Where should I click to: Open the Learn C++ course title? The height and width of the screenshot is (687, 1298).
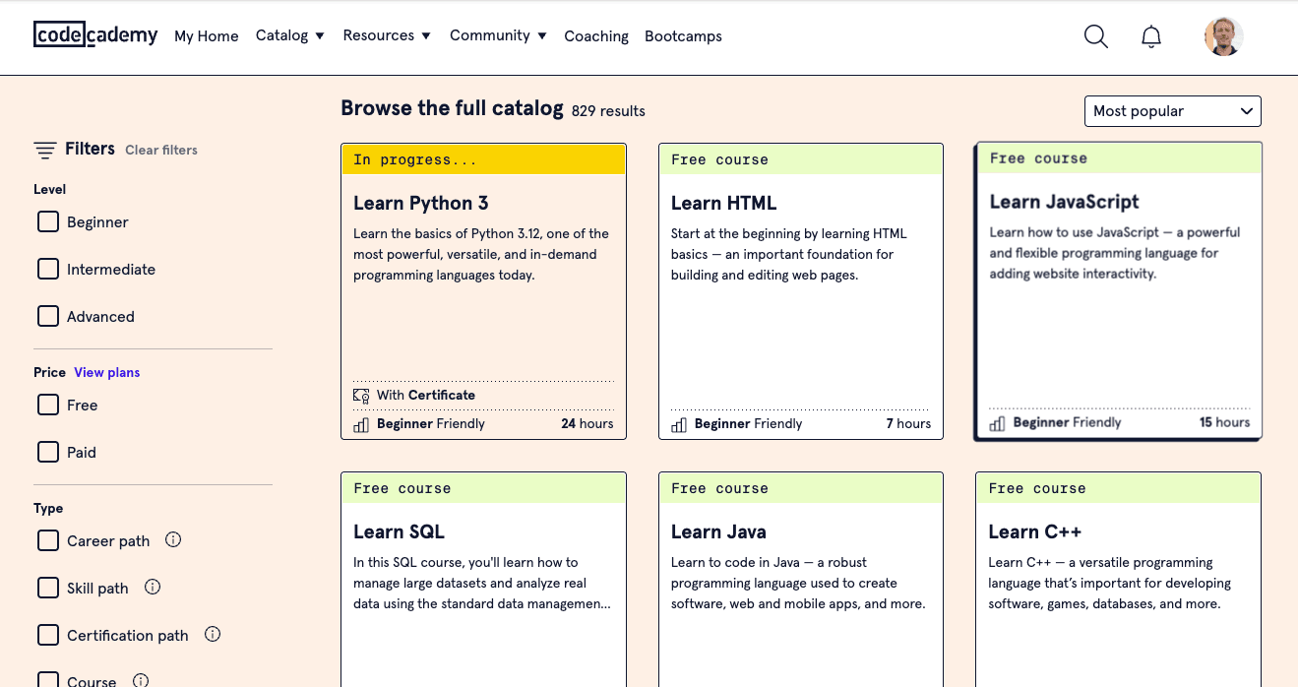1035,531
